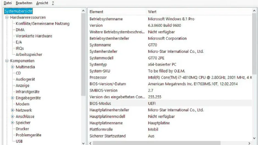Expand the Netzwerk node

(12, 110)
